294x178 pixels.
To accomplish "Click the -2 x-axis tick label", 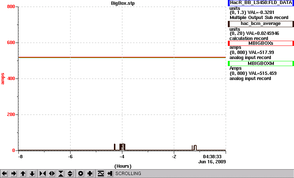I will pos(174,157).
